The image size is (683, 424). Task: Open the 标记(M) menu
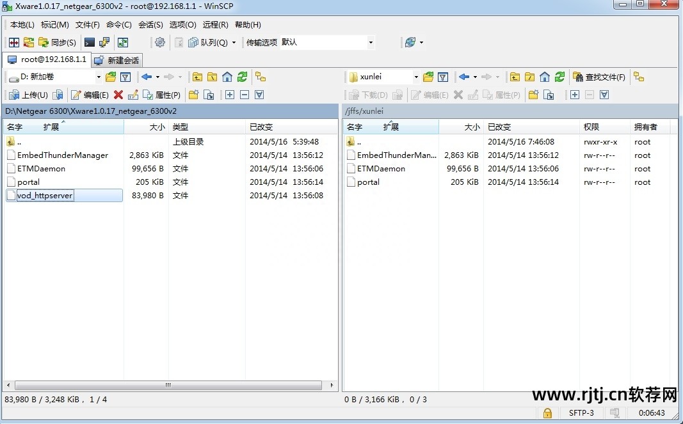coord(54,25)
